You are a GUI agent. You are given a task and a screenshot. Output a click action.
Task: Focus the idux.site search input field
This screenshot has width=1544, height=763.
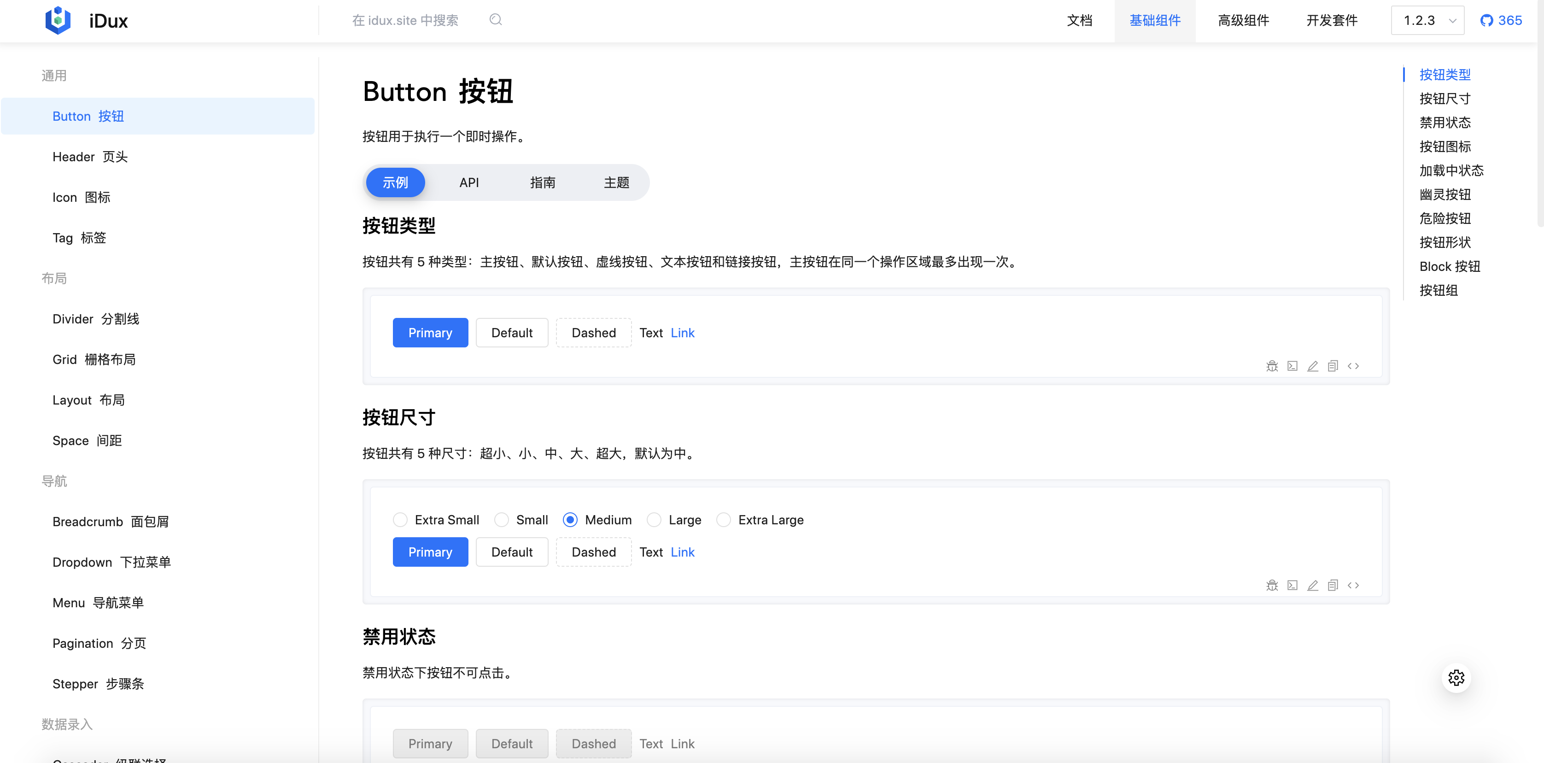pos(405,20)
